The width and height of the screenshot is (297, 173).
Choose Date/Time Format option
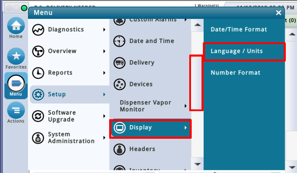[x=239, y=30]
